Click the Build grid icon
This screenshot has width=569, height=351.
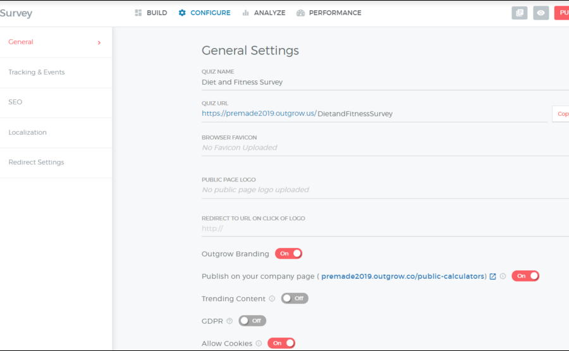coord(138,13)
